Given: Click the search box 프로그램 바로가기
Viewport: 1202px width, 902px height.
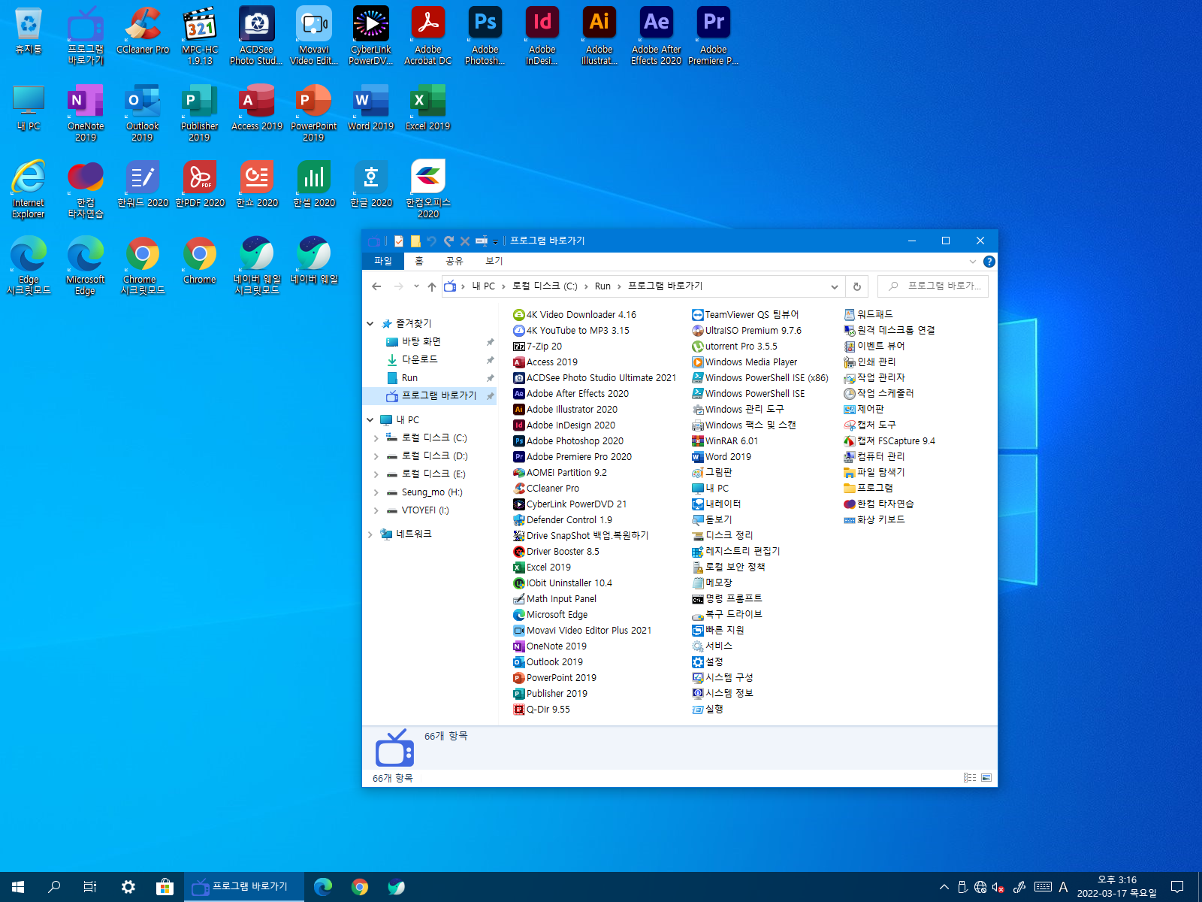Looking at the screenshot, I should [x=932, y=286].
